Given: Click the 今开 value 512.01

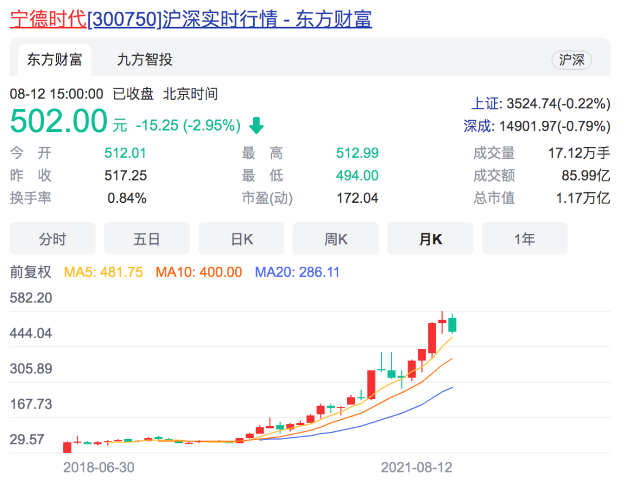Looking at the screenshot, I should pyautogui.click(x=125, y=153).
